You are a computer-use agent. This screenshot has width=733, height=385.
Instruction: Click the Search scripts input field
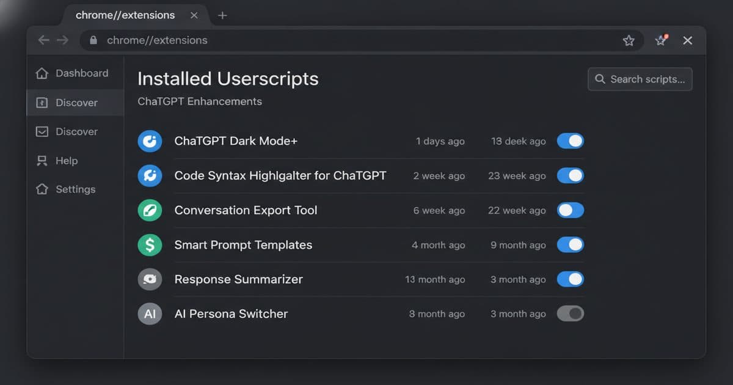coord(640,79)
